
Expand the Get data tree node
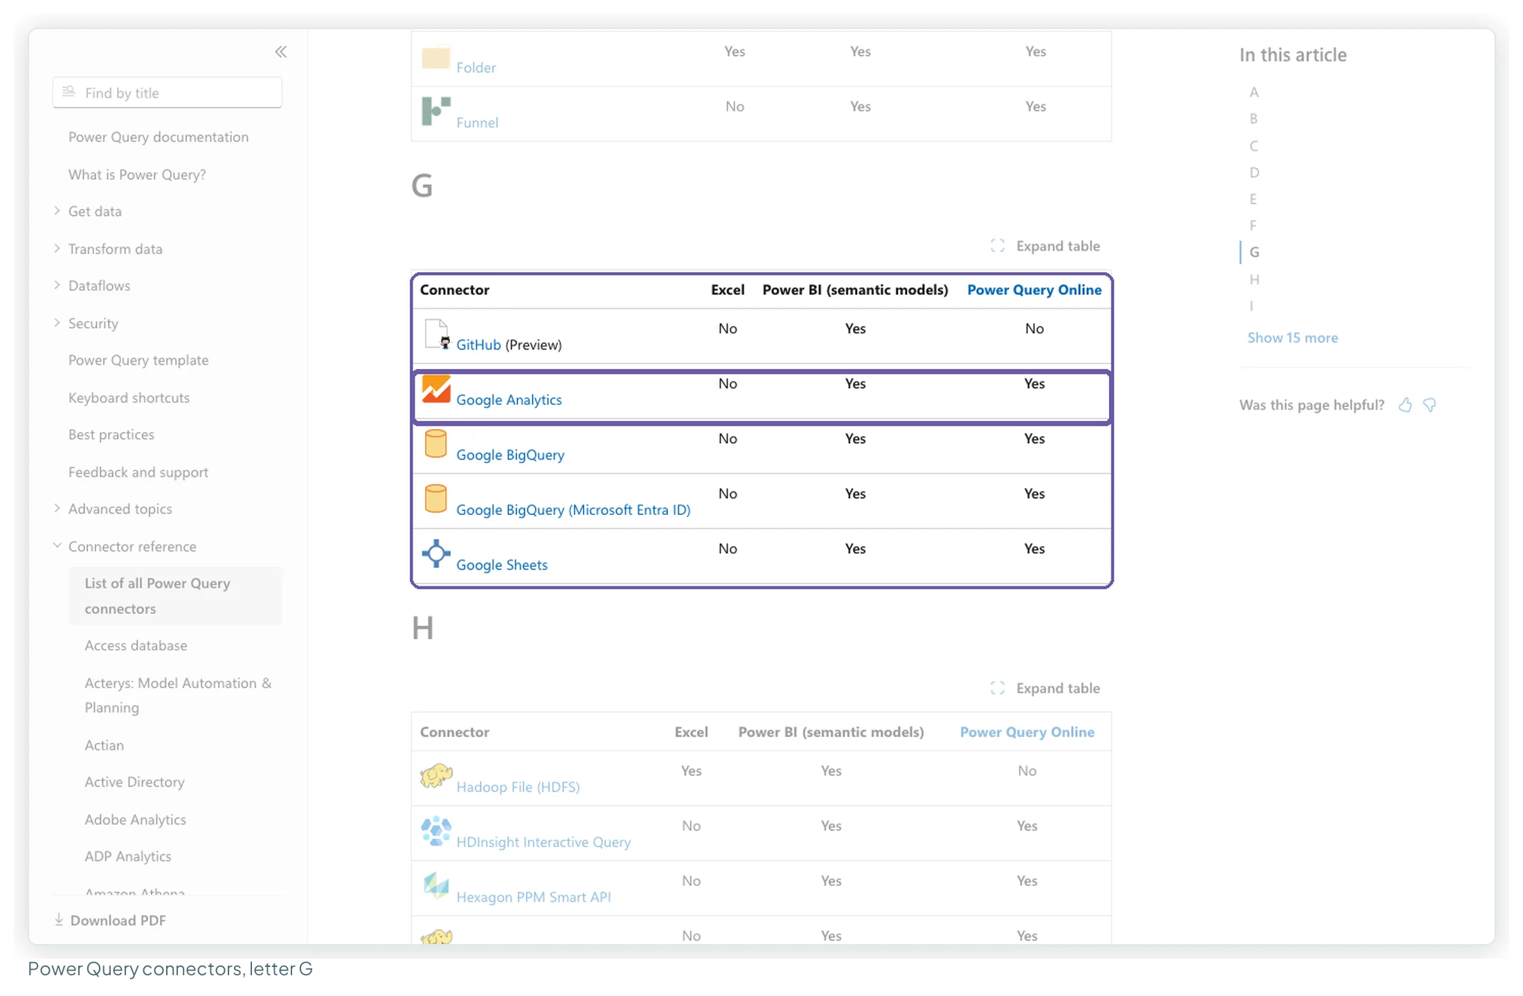tap(57, 210)
